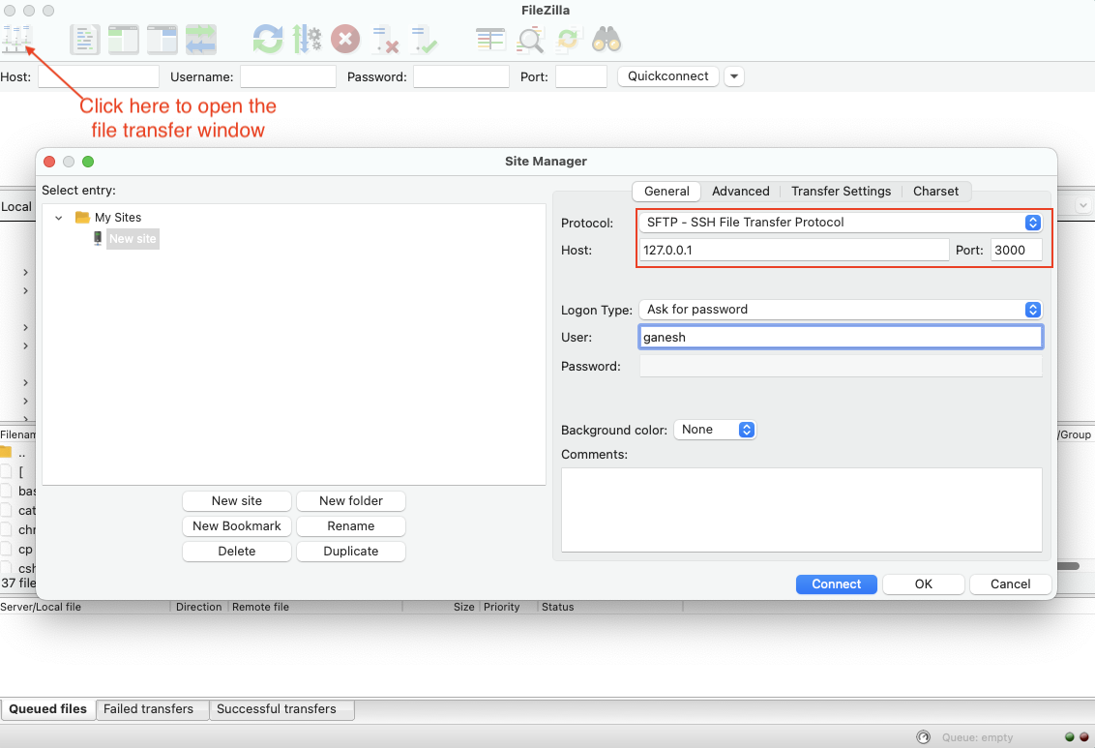This screenshot has width=1095, height=748.
Task: Click the server icon beside New site
Action: pos(98,238)
